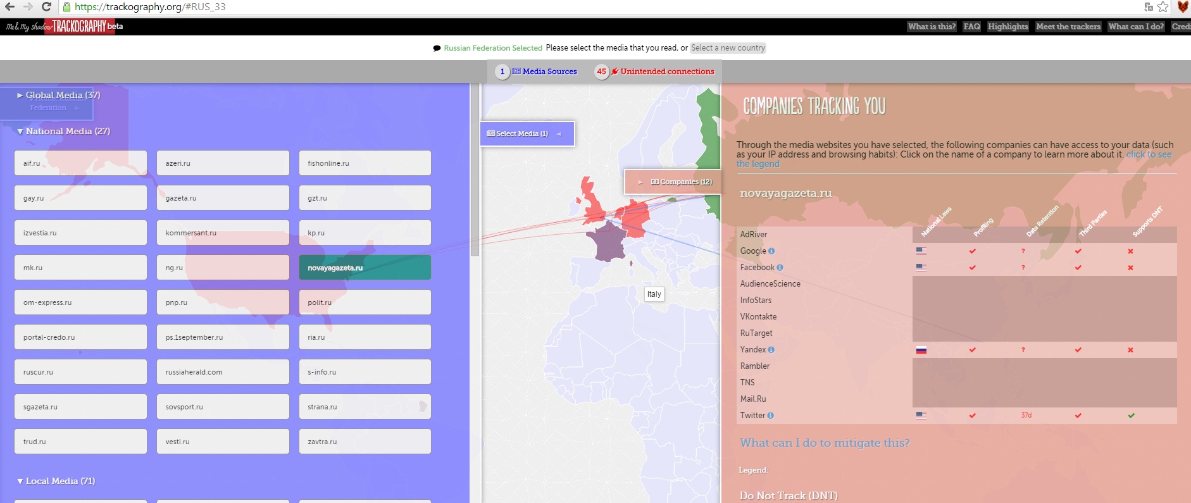Viewport: 1191px width, 503px height.
Task: Open the Highlights menu item
Action: (1008, 27)
